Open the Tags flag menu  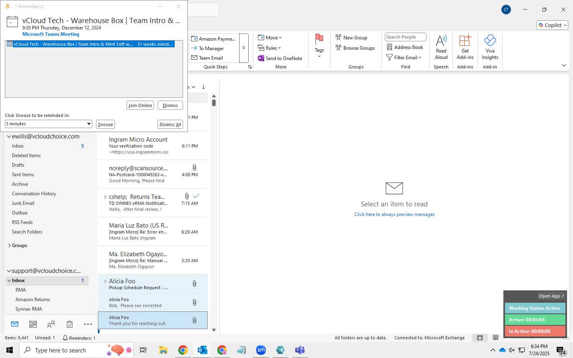pyautogui.click(x=319, y=46)
